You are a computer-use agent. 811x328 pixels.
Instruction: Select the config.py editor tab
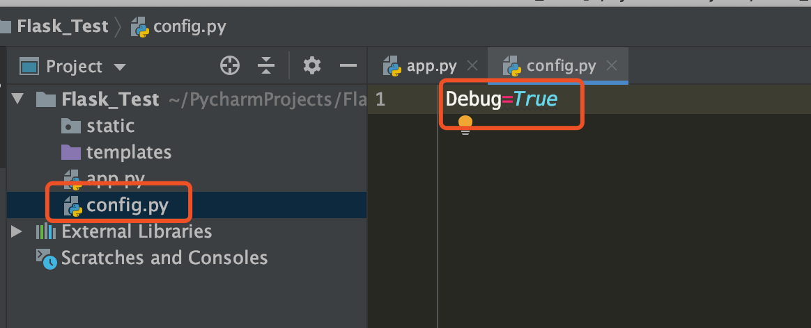(561, 67)
